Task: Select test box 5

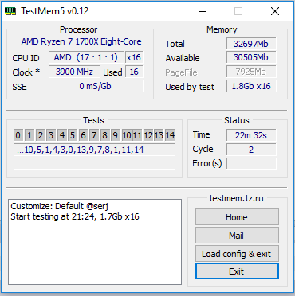Action: coord(73,135)
